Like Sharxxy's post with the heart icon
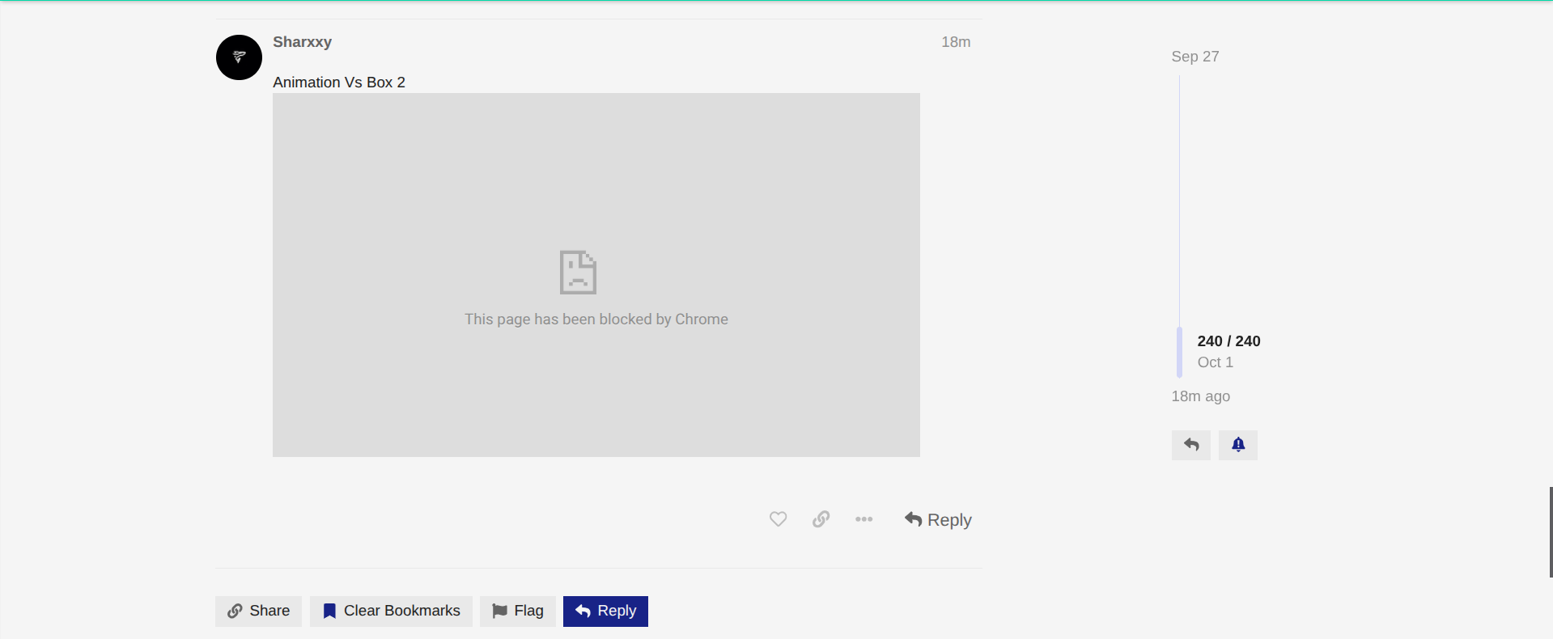The height and width of the screenshot is (639, 1553). (x=778, y=519)
